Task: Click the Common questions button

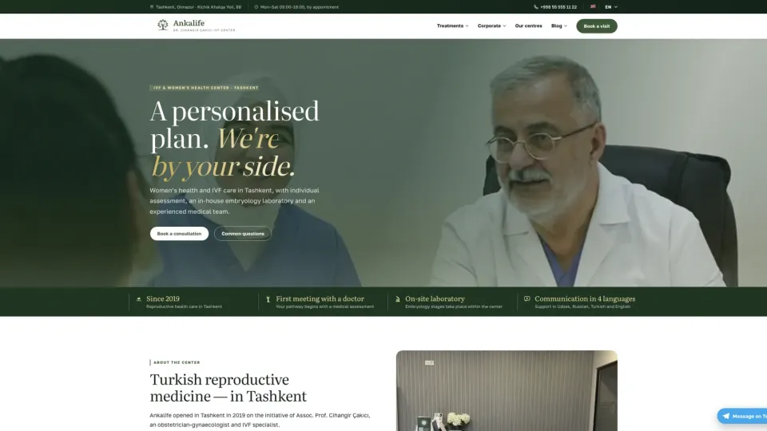Action: click(x=243, y=234)
